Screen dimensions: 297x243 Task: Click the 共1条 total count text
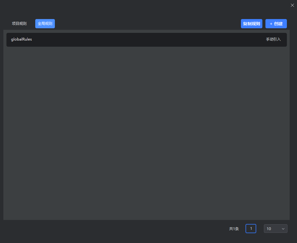(234, 229)
